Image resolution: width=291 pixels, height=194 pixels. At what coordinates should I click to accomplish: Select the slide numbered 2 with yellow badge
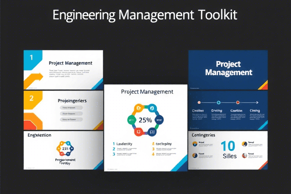[x=63, y=110]
